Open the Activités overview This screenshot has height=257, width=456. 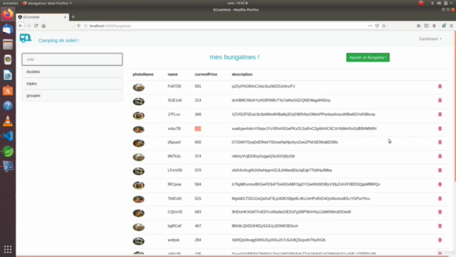point(10,3)
